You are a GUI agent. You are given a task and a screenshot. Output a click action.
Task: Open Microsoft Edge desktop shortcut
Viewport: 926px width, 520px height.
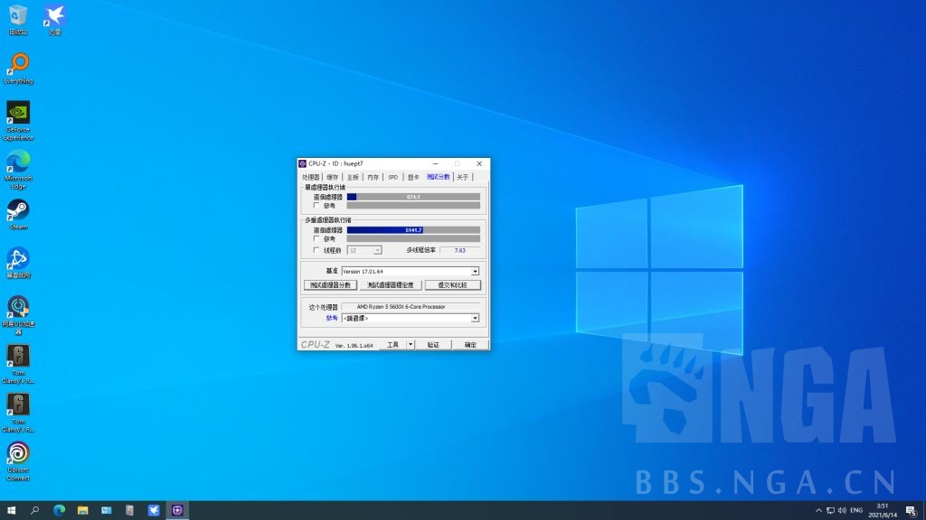18,162
